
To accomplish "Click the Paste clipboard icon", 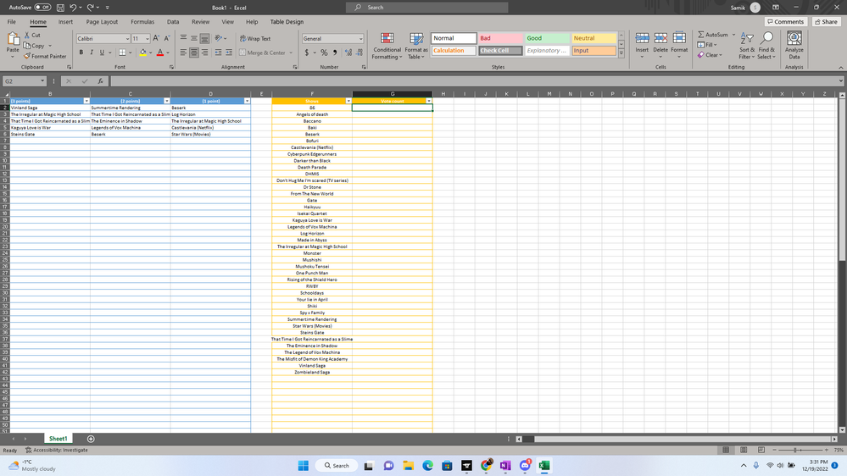I will click(13, 39).
